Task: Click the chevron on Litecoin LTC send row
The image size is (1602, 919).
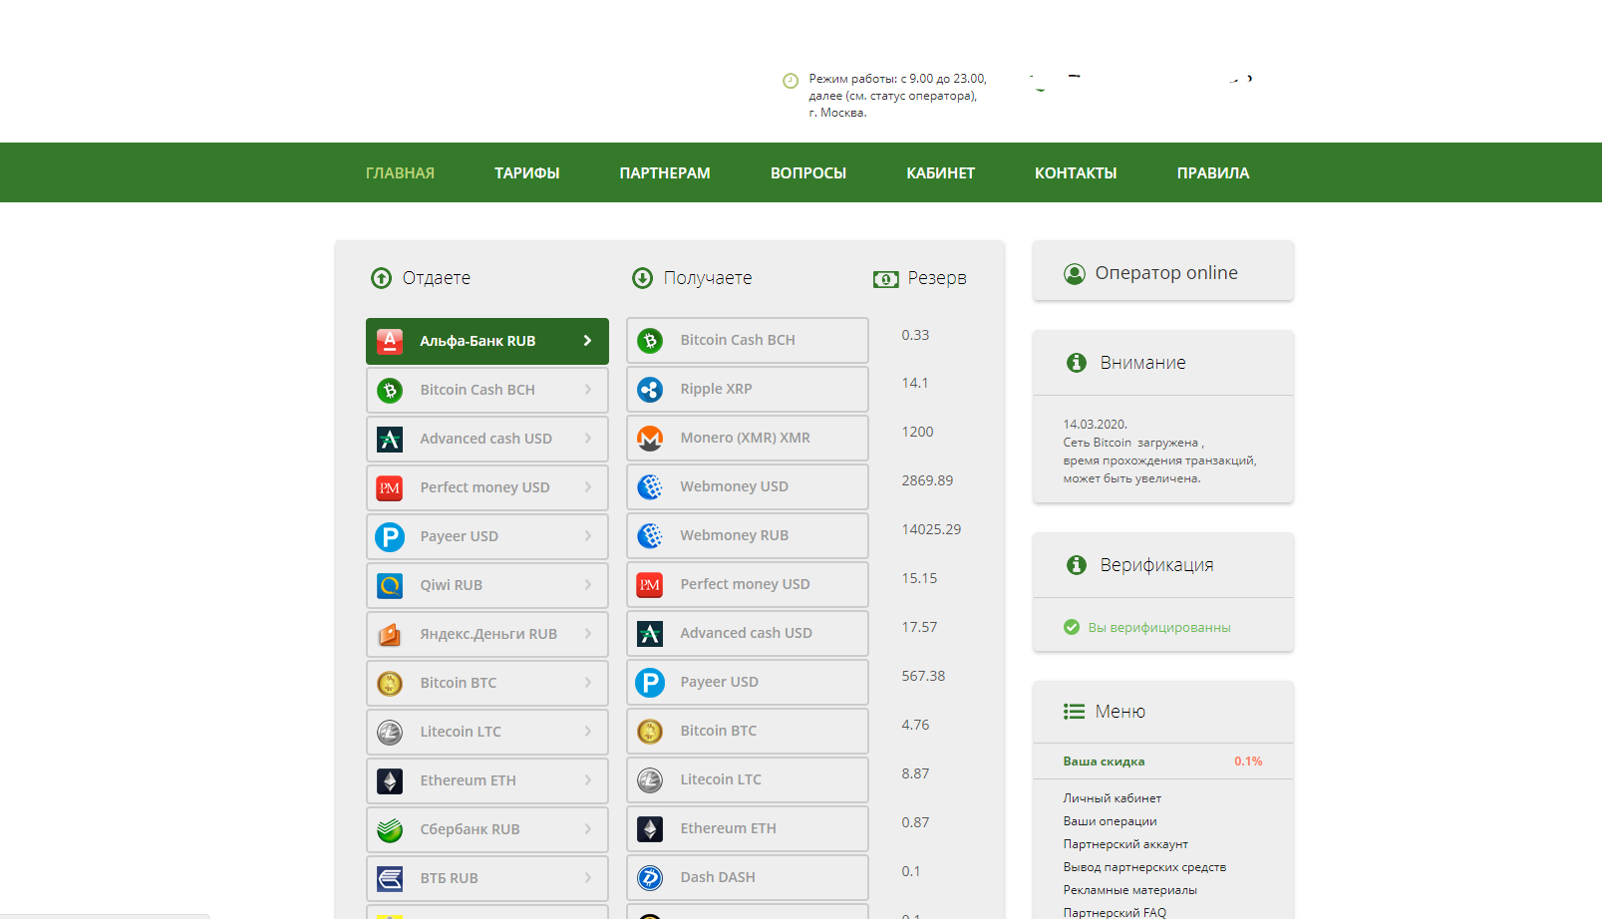Action: (x=587, y=732)
